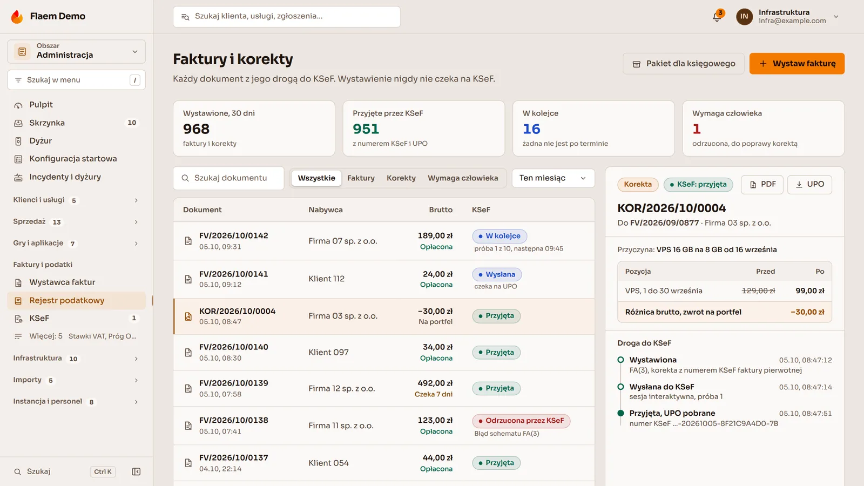Open Incydenty i dyżury
This screenshot has height=486, width=864.
point(77,177)
